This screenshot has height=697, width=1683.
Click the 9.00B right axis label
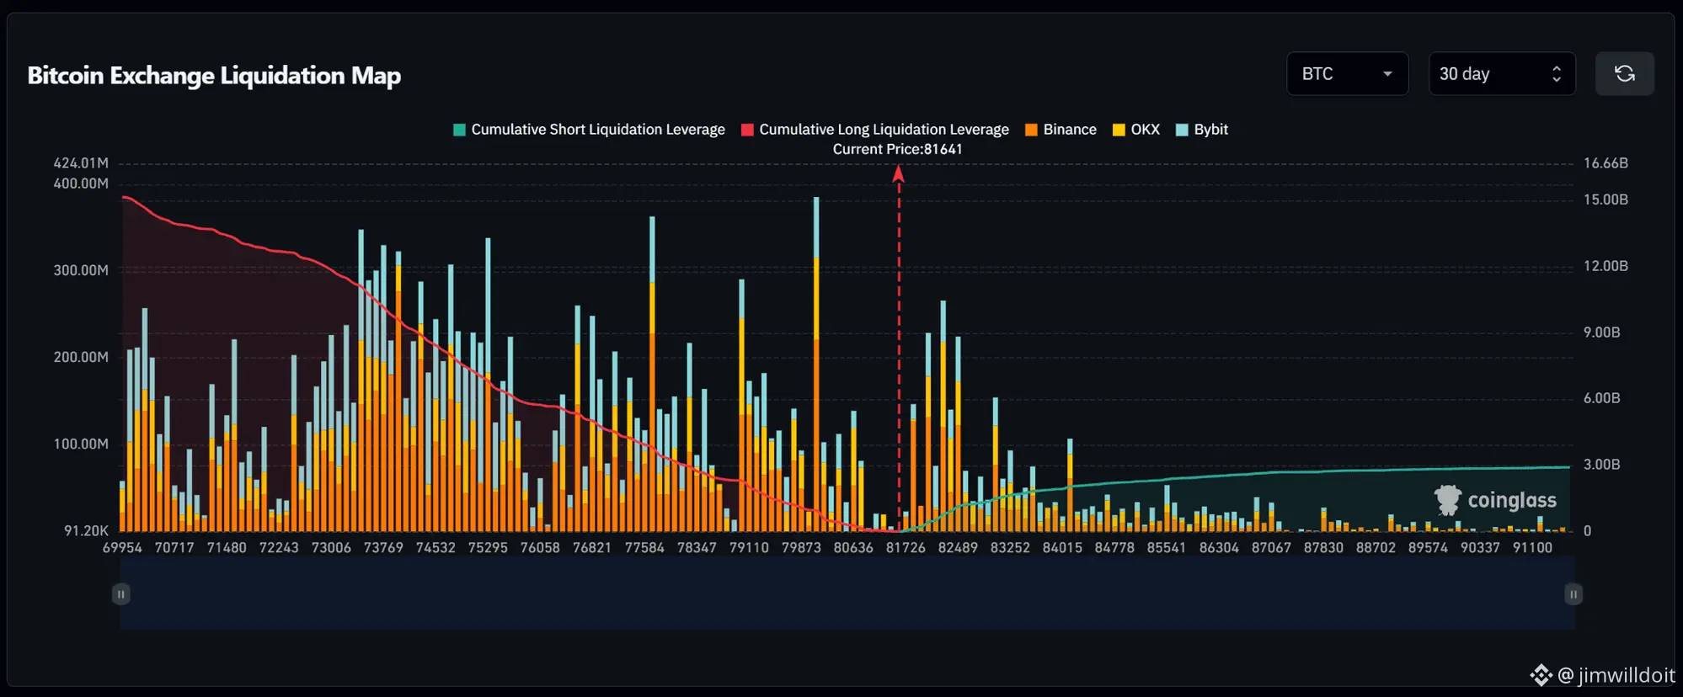1601,333
